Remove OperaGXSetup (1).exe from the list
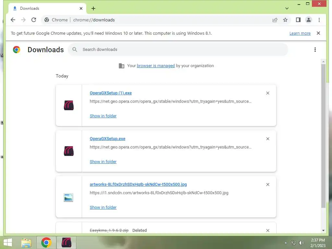 (267, 93)
